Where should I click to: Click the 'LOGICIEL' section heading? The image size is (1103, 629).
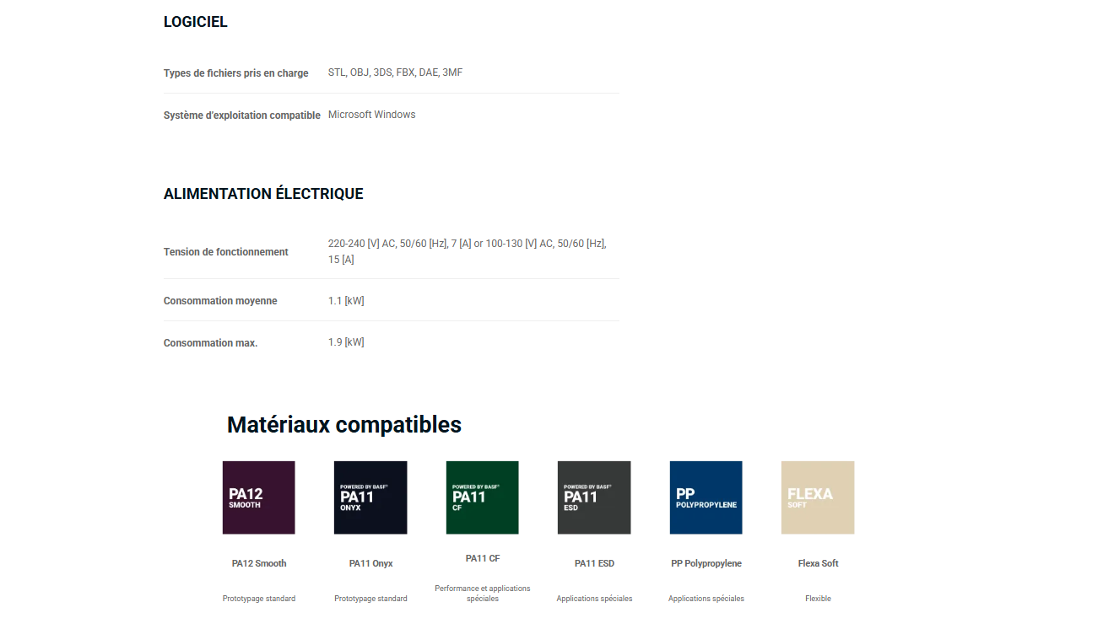(196, 23)
